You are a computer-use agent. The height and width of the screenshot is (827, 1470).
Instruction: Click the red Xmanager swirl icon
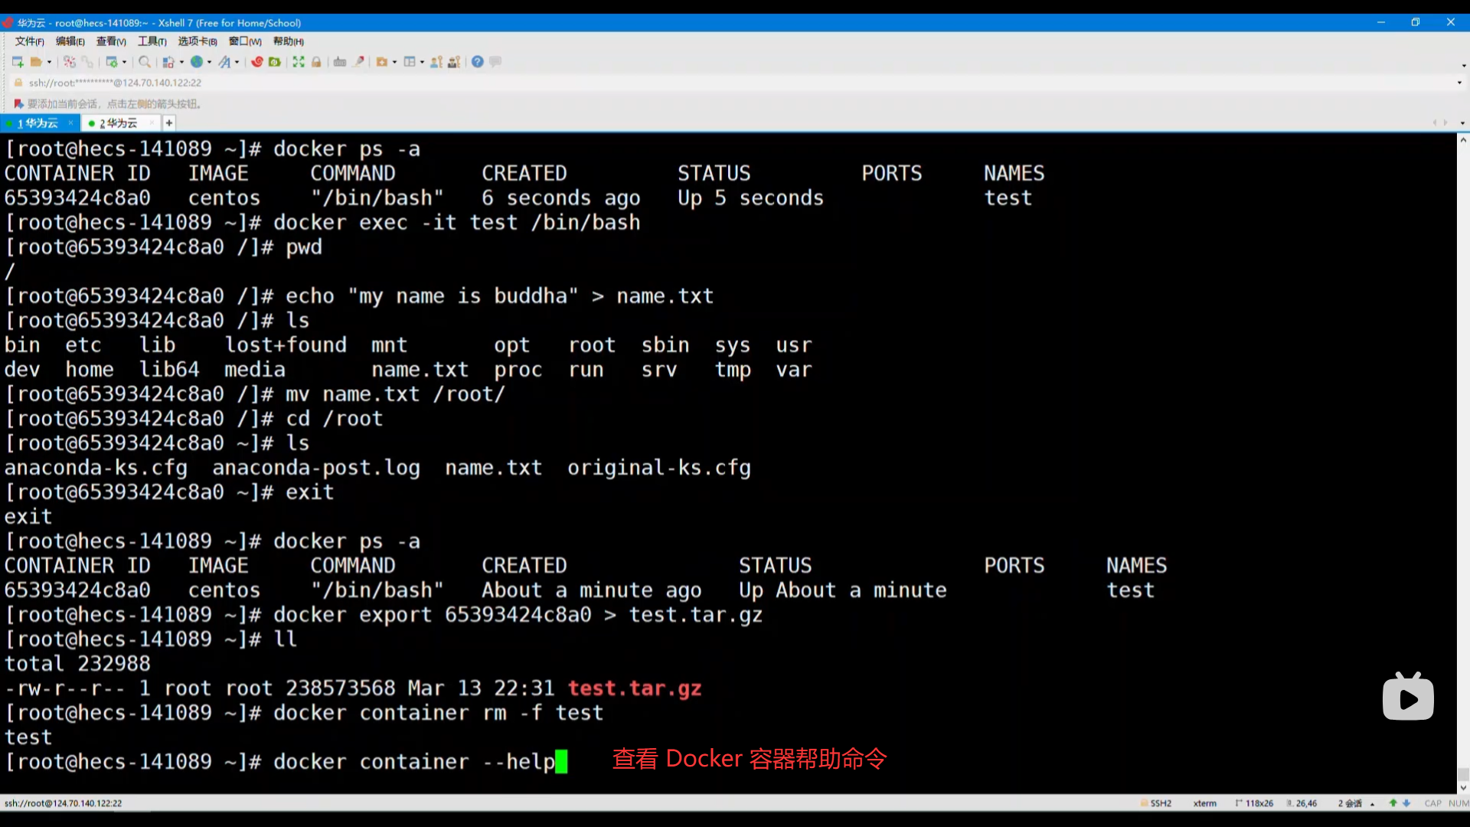pyautogui.click(x=257, y=62)
